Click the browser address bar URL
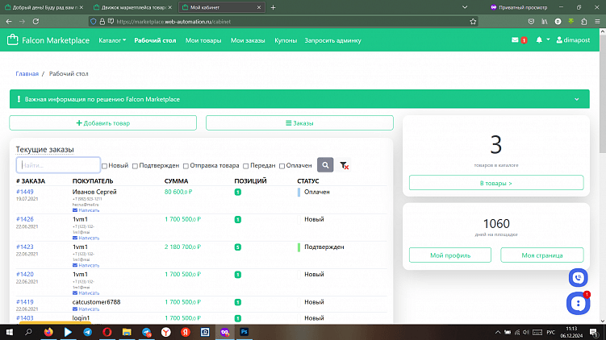The image size is (606, 340). pos(173,22)
